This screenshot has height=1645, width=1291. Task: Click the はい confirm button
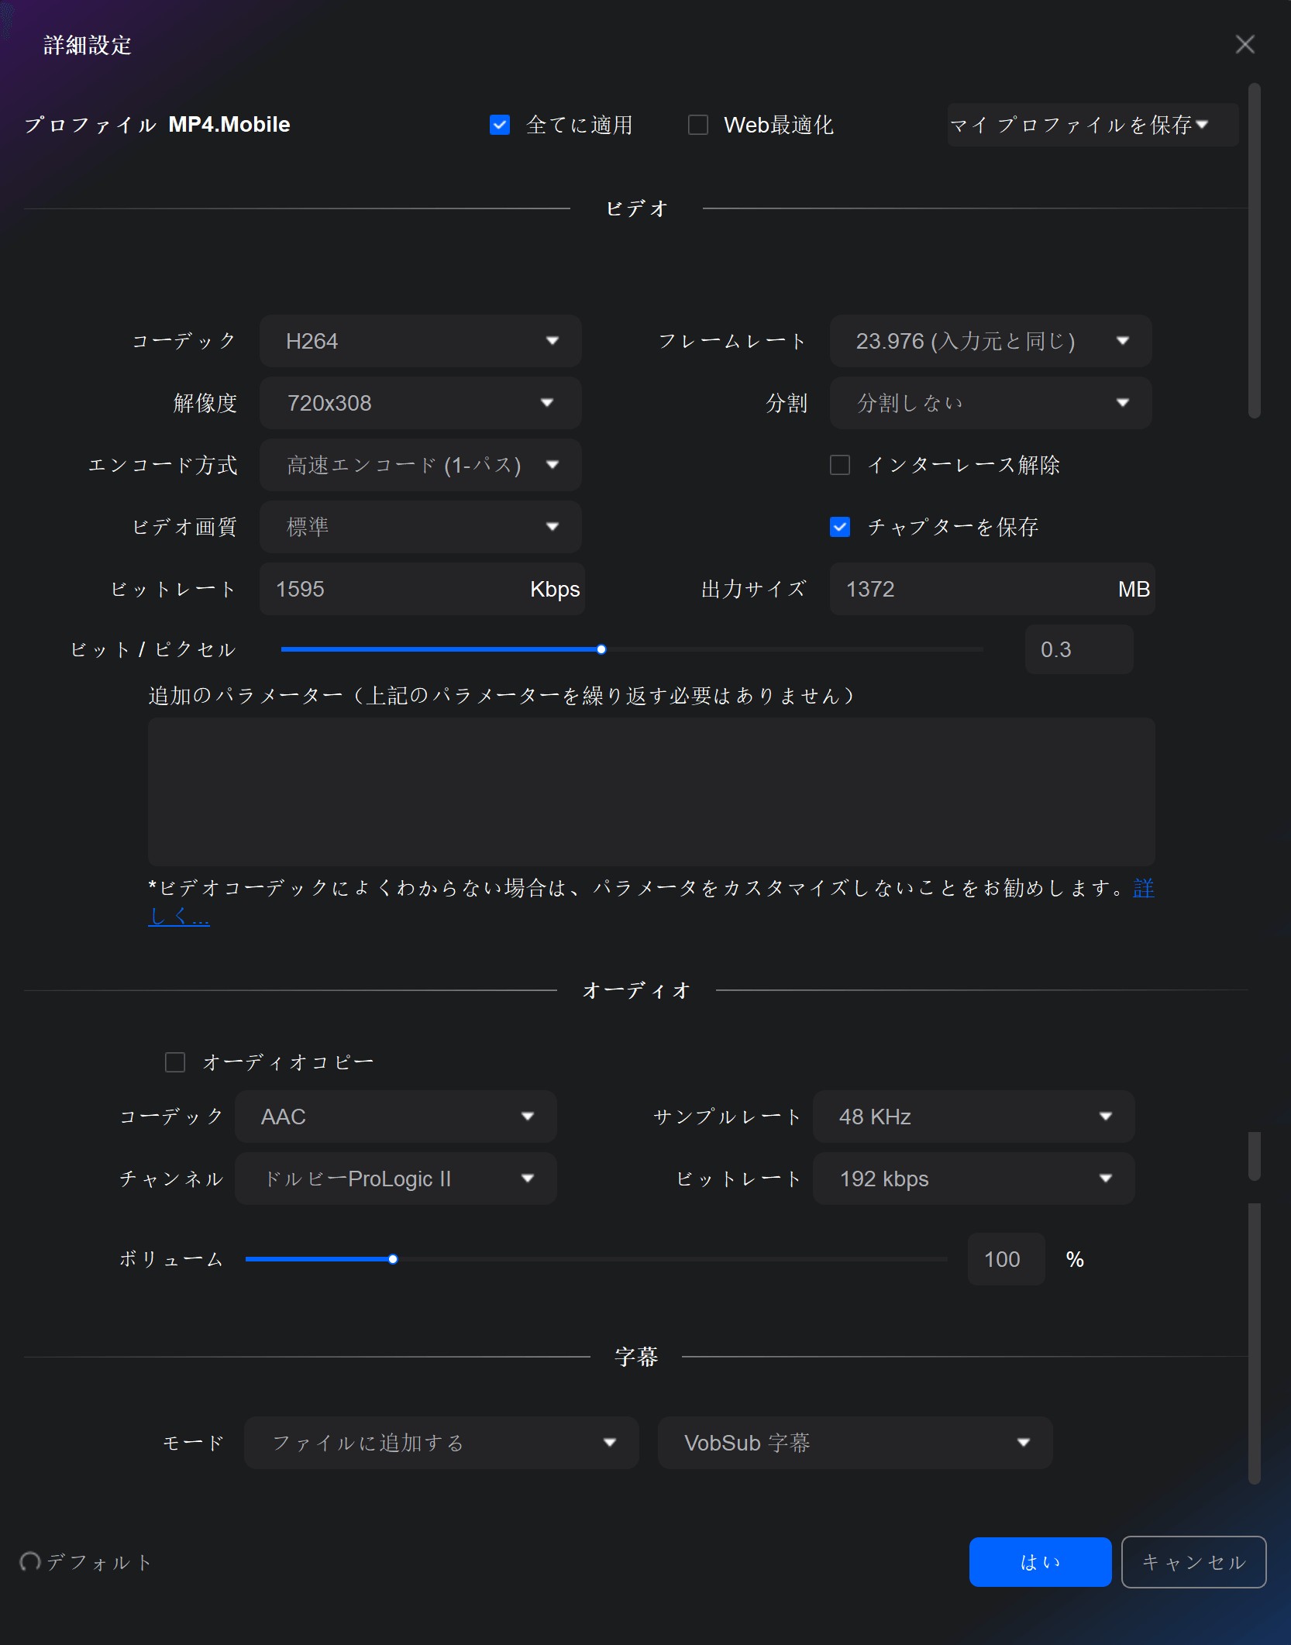1040,1562
